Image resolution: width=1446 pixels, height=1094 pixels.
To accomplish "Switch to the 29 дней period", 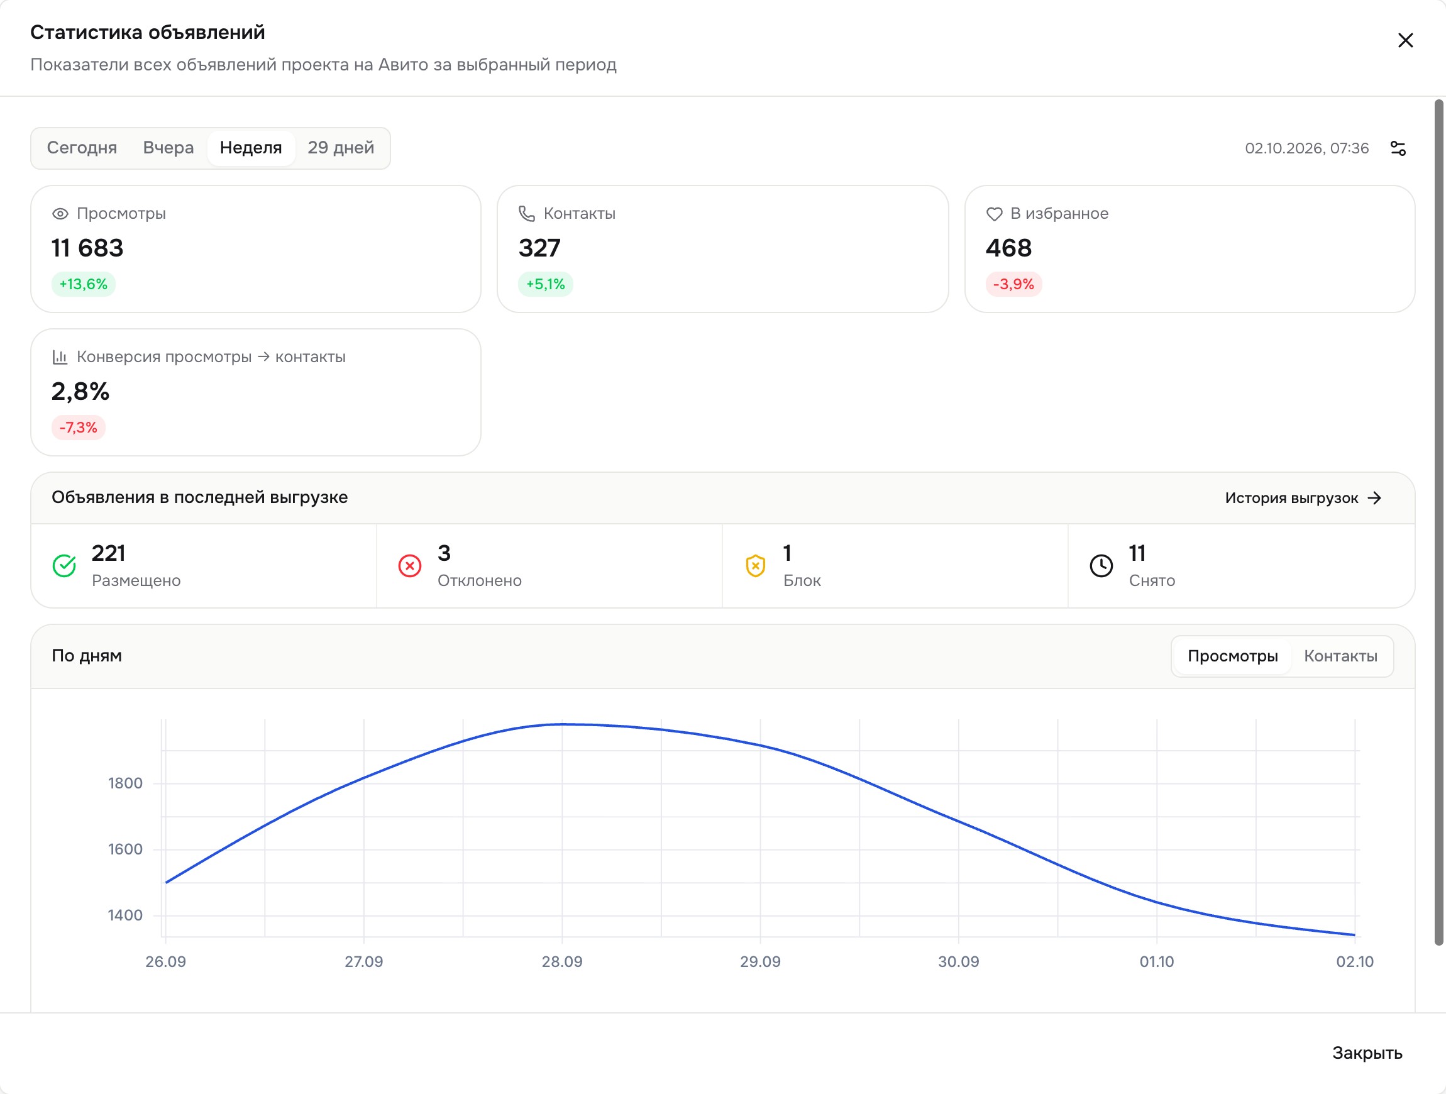I will coord(341,148).
